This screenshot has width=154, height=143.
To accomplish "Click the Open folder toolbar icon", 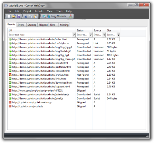I will [14, 16].
